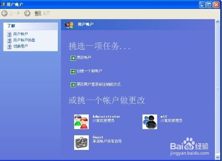Maximize the 用户帐户 window
Screen dimensions: 222x161
(209, 5)
